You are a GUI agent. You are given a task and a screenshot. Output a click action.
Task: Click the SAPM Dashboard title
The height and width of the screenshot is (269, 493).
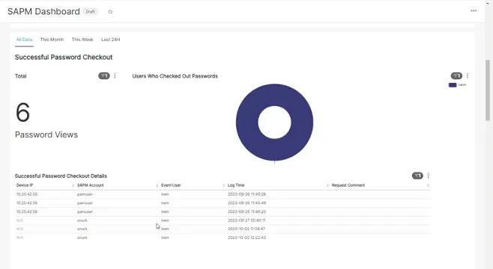[43, 12]
